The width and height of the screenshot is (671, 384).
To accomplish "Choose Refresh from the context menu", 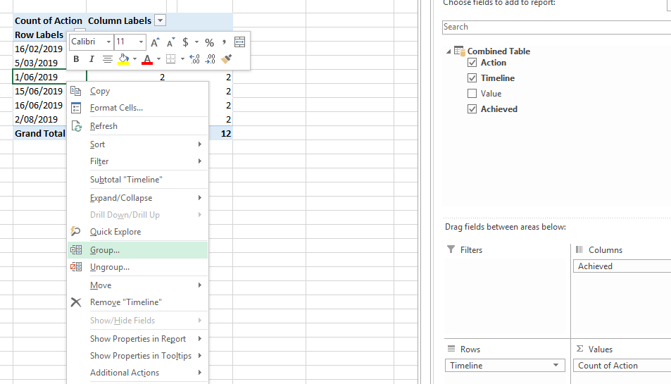I will point(138,126).
